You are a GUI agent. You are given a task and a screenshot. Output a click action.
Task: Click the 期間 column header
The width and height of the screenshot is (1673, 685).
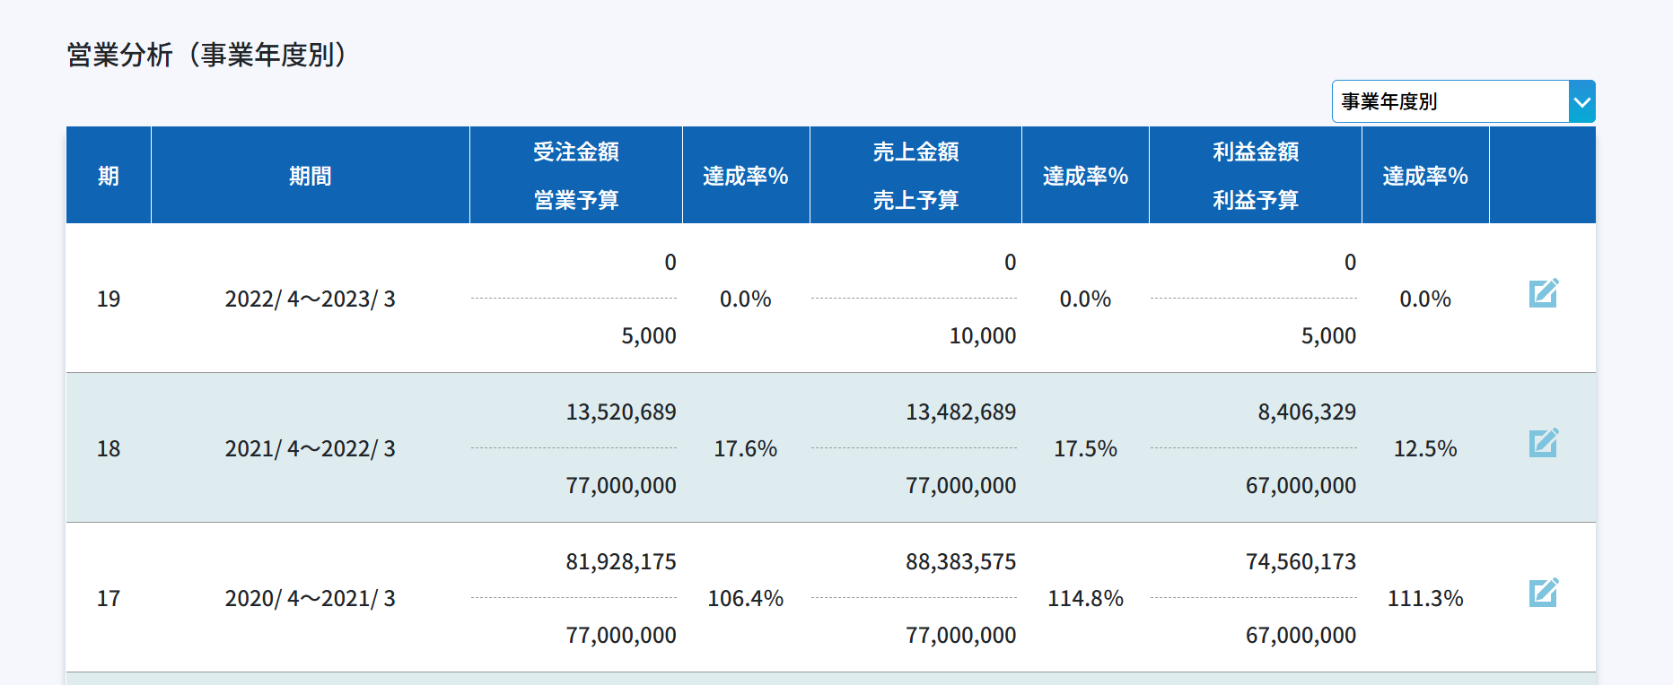(x=310, y=176)
